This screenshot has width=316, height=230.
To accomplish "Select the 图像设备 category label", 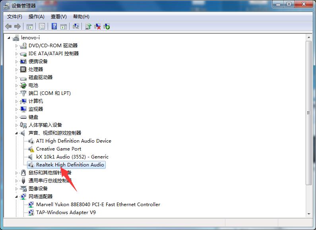I will coord(38,189).
